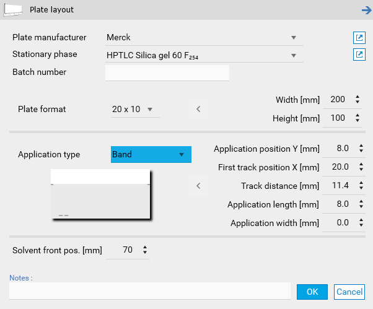This screenshot has height=309, width=373.
Task: Open the Stationary phase dropdown
Action: (x=294, y=56)
